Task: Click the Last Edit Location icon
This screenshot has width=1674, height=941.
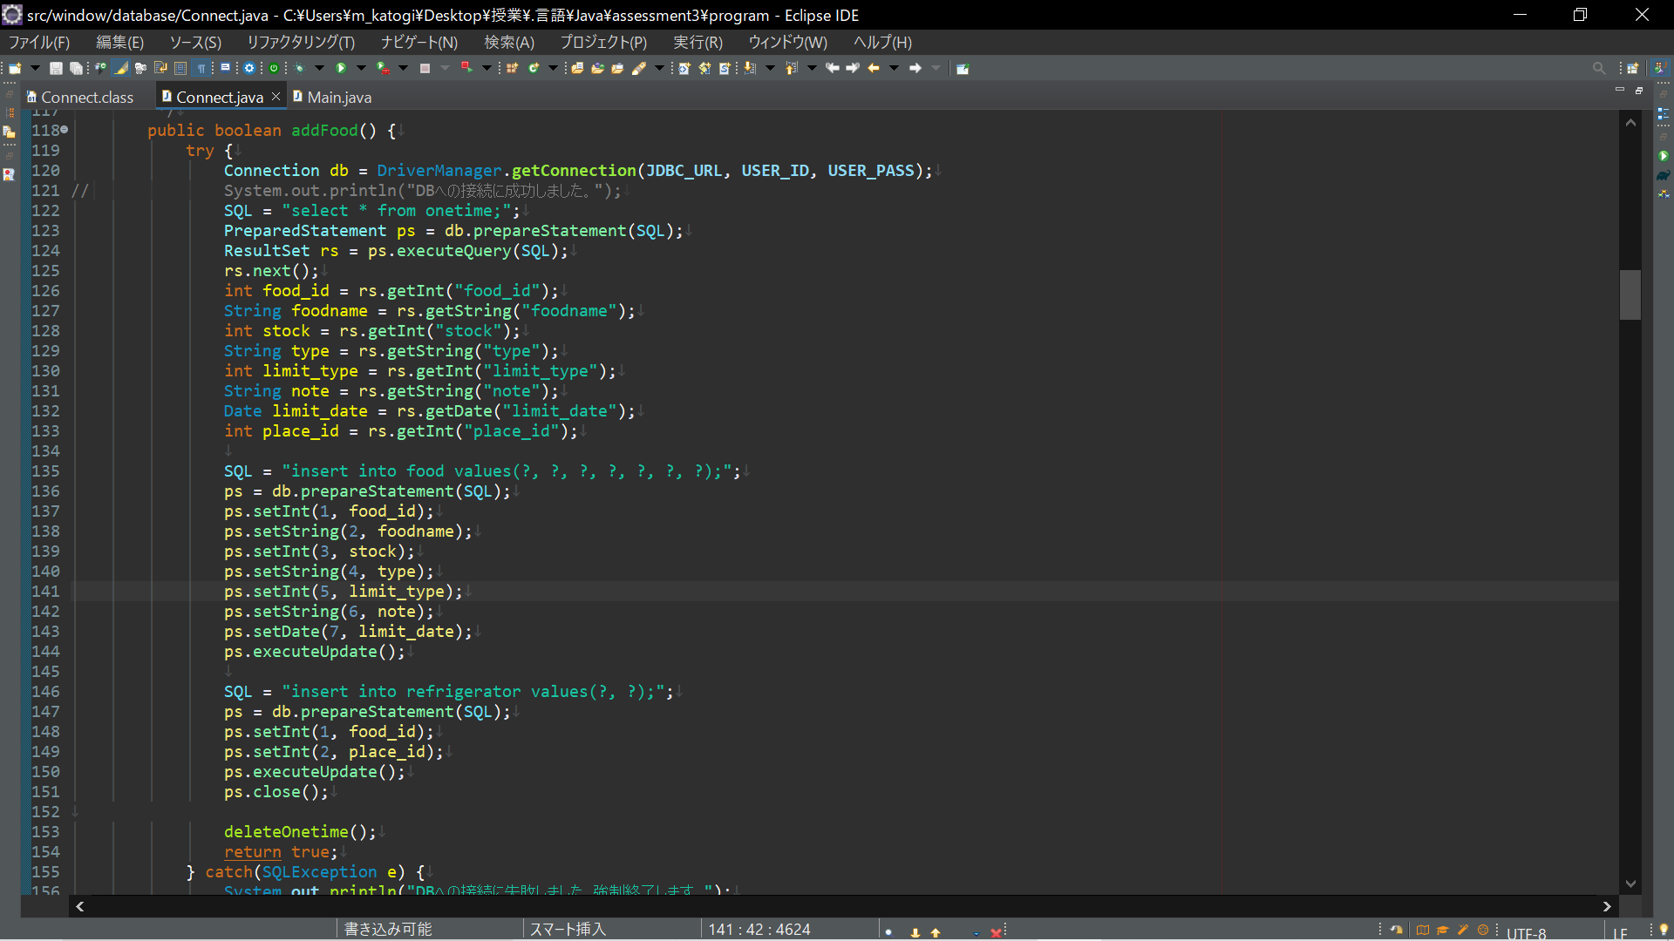Action: (832, 68)
